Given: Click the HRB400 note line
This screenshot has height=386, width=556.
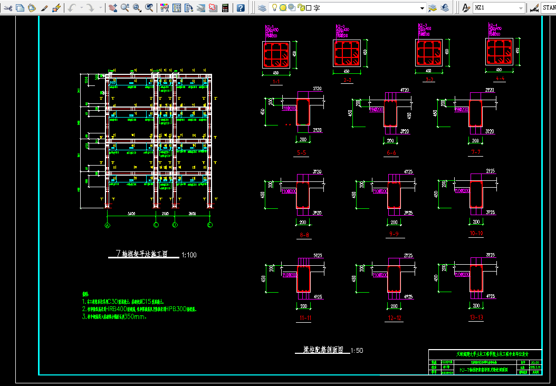Looking at the screenshot, I should 139,309.
